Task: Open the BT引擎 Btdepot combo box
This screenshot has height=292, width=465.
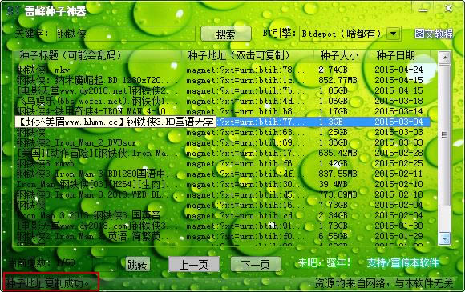Action: [x=350, y=34]
